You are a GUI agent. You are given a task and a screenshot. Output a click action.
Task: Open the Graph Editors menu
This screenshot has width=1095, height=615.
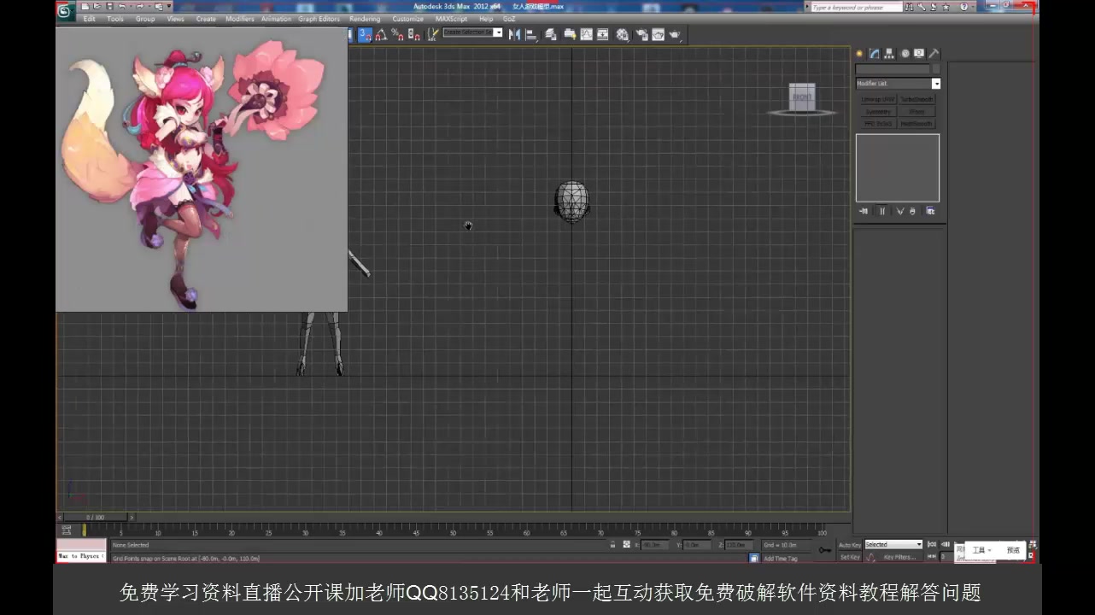(319, 19)
